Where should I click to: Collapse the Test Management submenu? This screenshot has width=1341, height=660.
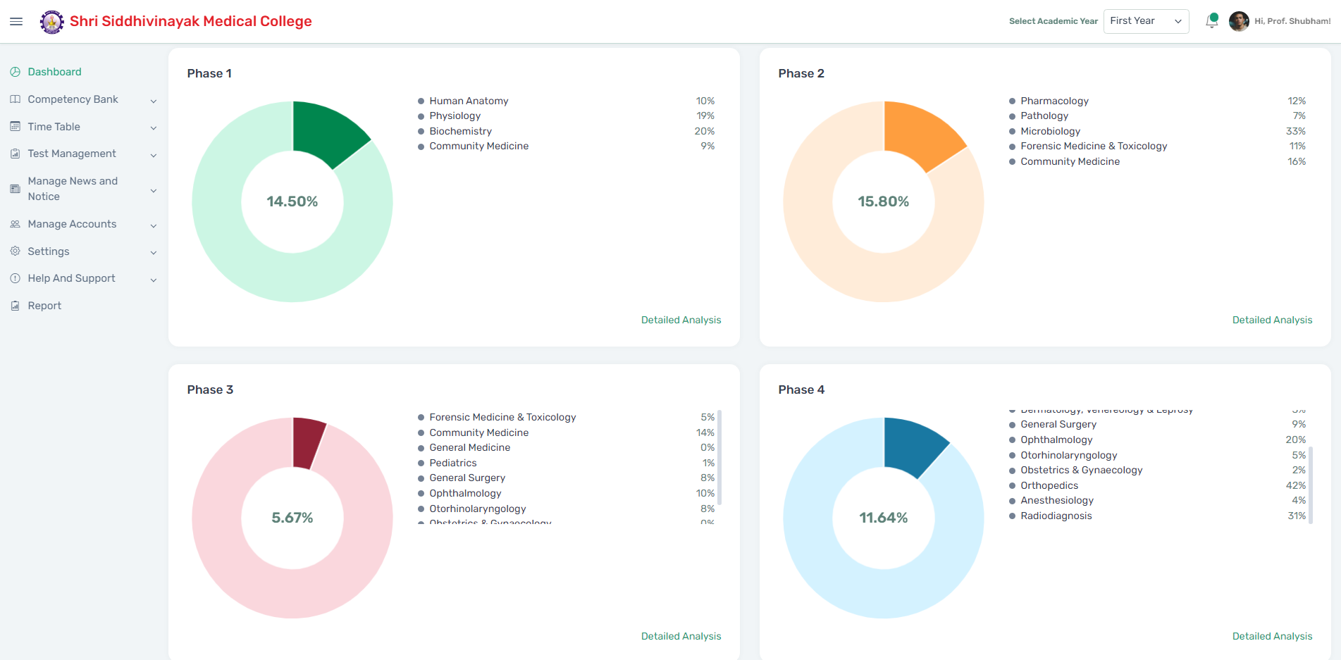coord(154,154)
